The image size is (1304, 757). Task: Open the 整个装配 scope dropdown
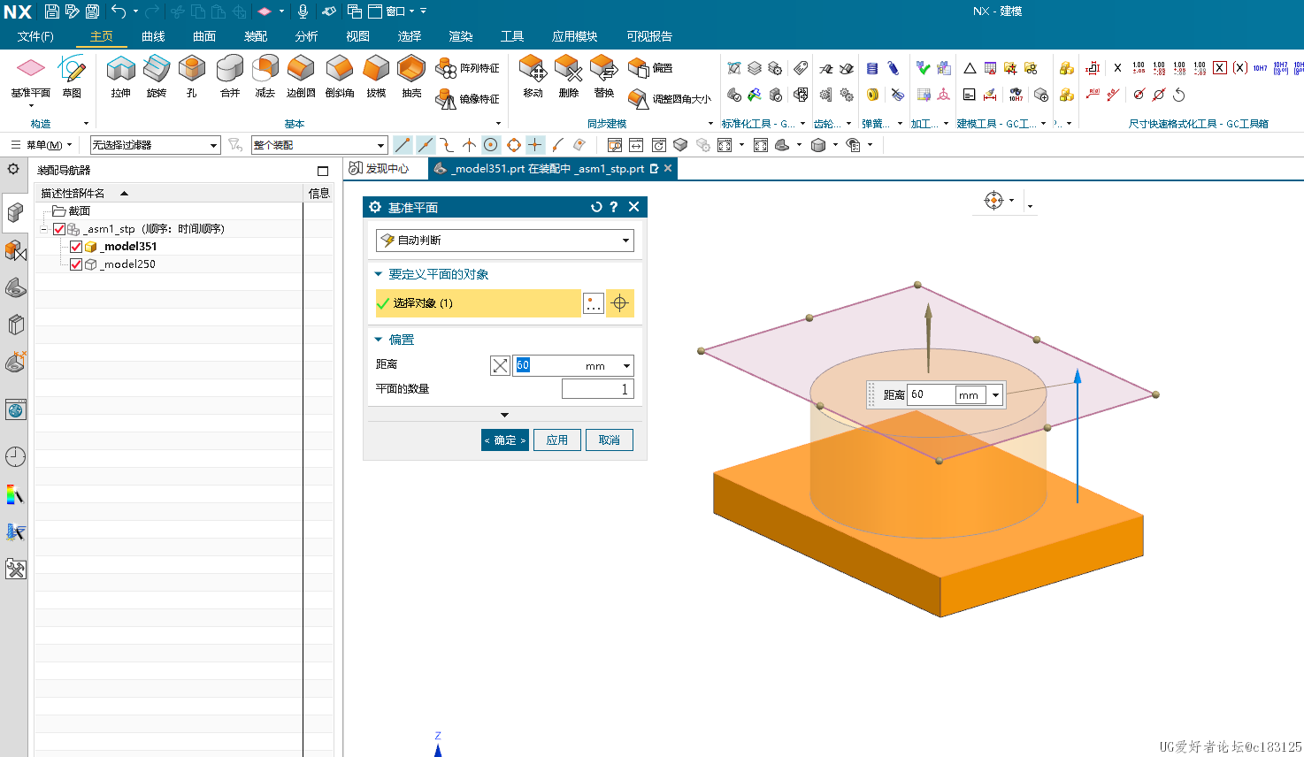point(319,145)
